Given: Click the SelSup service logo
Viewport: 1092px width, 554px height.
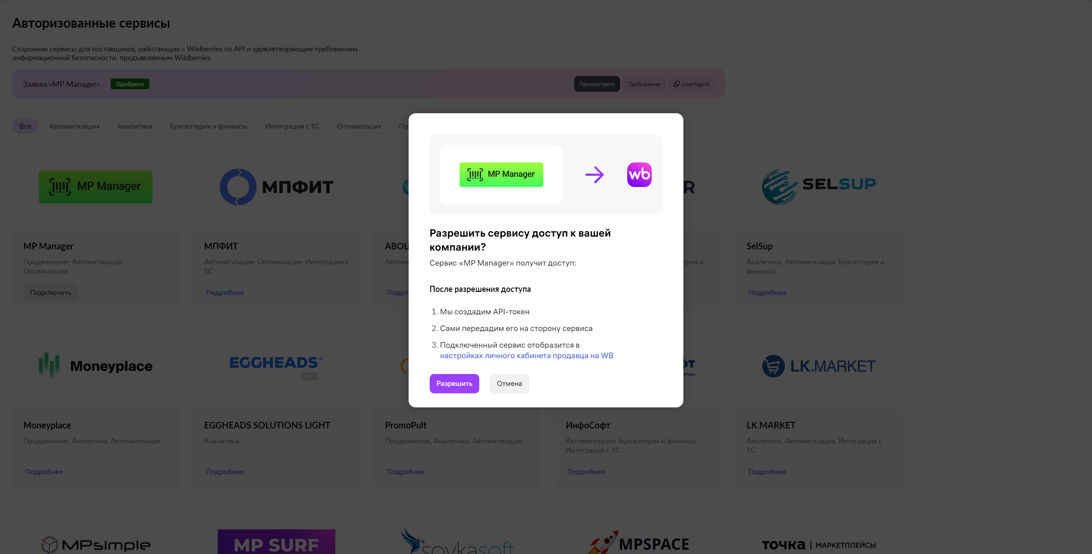Looking at the screenshot, I should point(819,187).
